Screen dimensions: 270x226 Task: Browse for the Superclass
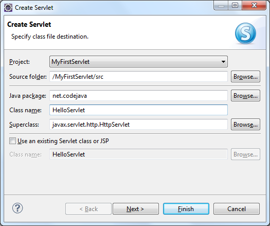[x=245, y=125]
